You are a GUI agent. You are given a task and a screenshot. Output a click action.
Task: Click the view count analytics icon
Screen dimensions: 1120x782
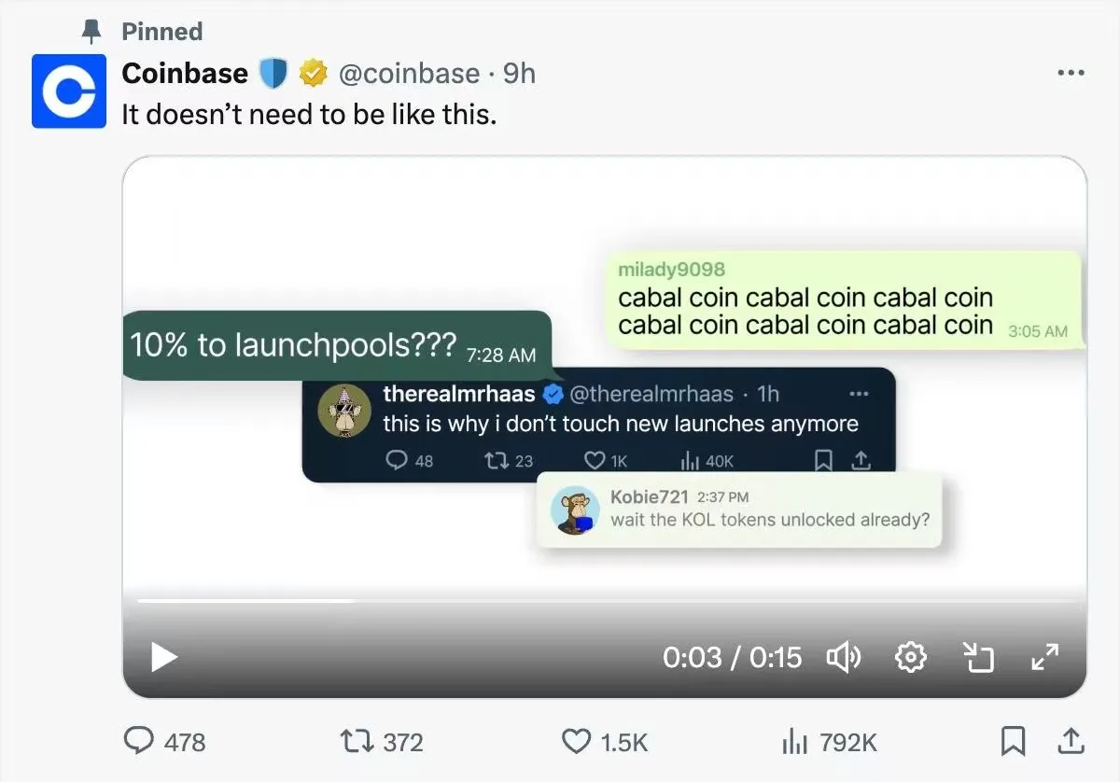pos(794,742)
